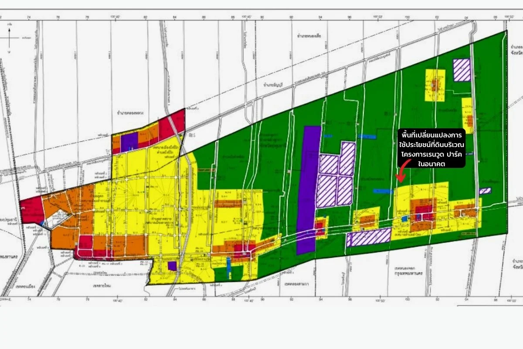Screen dimensions: 523x349
Task: Select the tall solid purple zone
Action: tap(309, 190)
